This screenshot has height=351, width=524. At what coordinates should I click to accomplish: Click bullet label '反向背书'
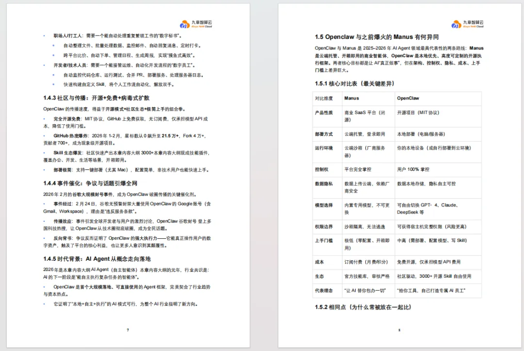tap(63, 238)
